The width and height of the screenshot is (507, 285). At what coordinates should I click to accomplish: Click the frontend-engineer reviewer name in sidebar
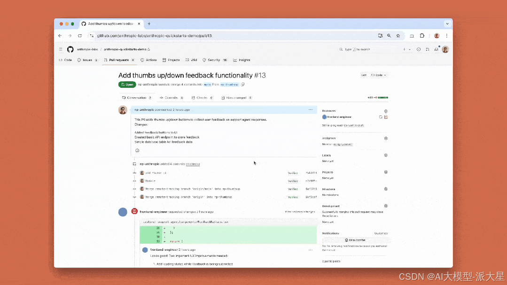click(x=339, y=117)
